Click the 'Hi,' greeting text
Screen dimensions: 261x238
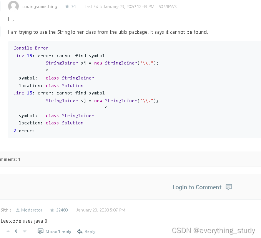11,19
